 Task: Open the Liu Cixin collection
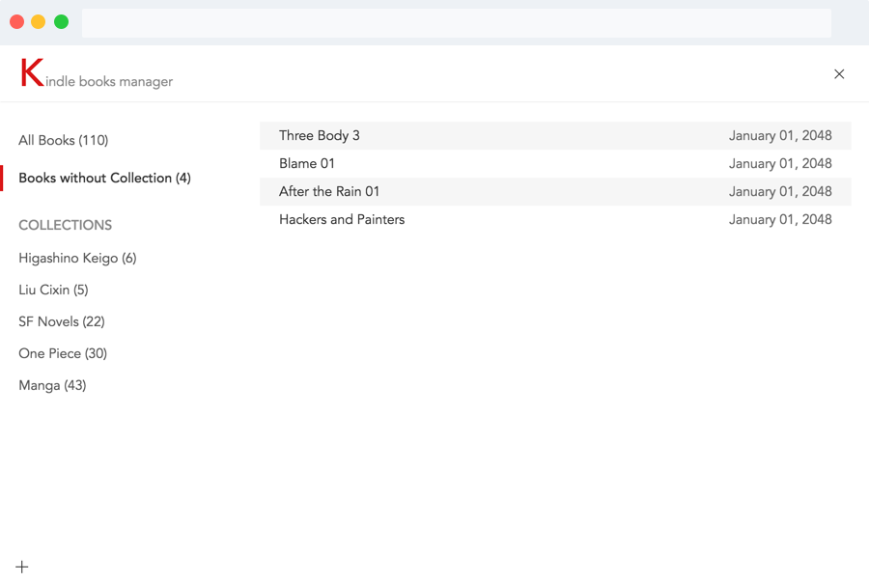point(53,290)
